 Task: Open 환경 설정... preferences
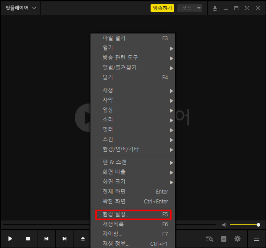point(133,215)
